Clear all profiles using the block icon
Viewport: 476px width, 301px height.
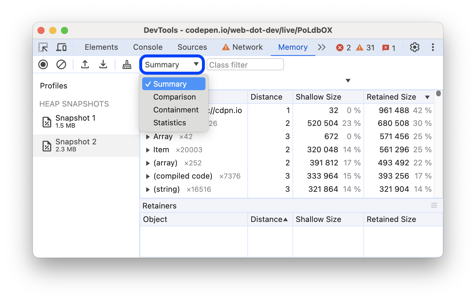pos(61,64)
